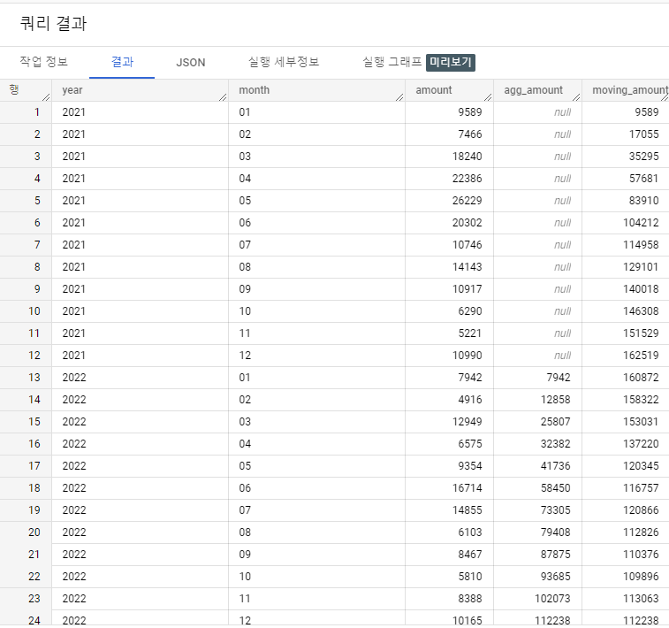The height and width of the screenshot is (628, 669).
Task: Click agg_amount value 32382
Action: pos(556,444)
